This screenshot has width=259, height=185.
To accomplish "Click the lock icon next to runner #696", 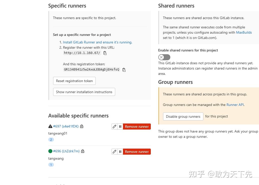I will [83, 151].
